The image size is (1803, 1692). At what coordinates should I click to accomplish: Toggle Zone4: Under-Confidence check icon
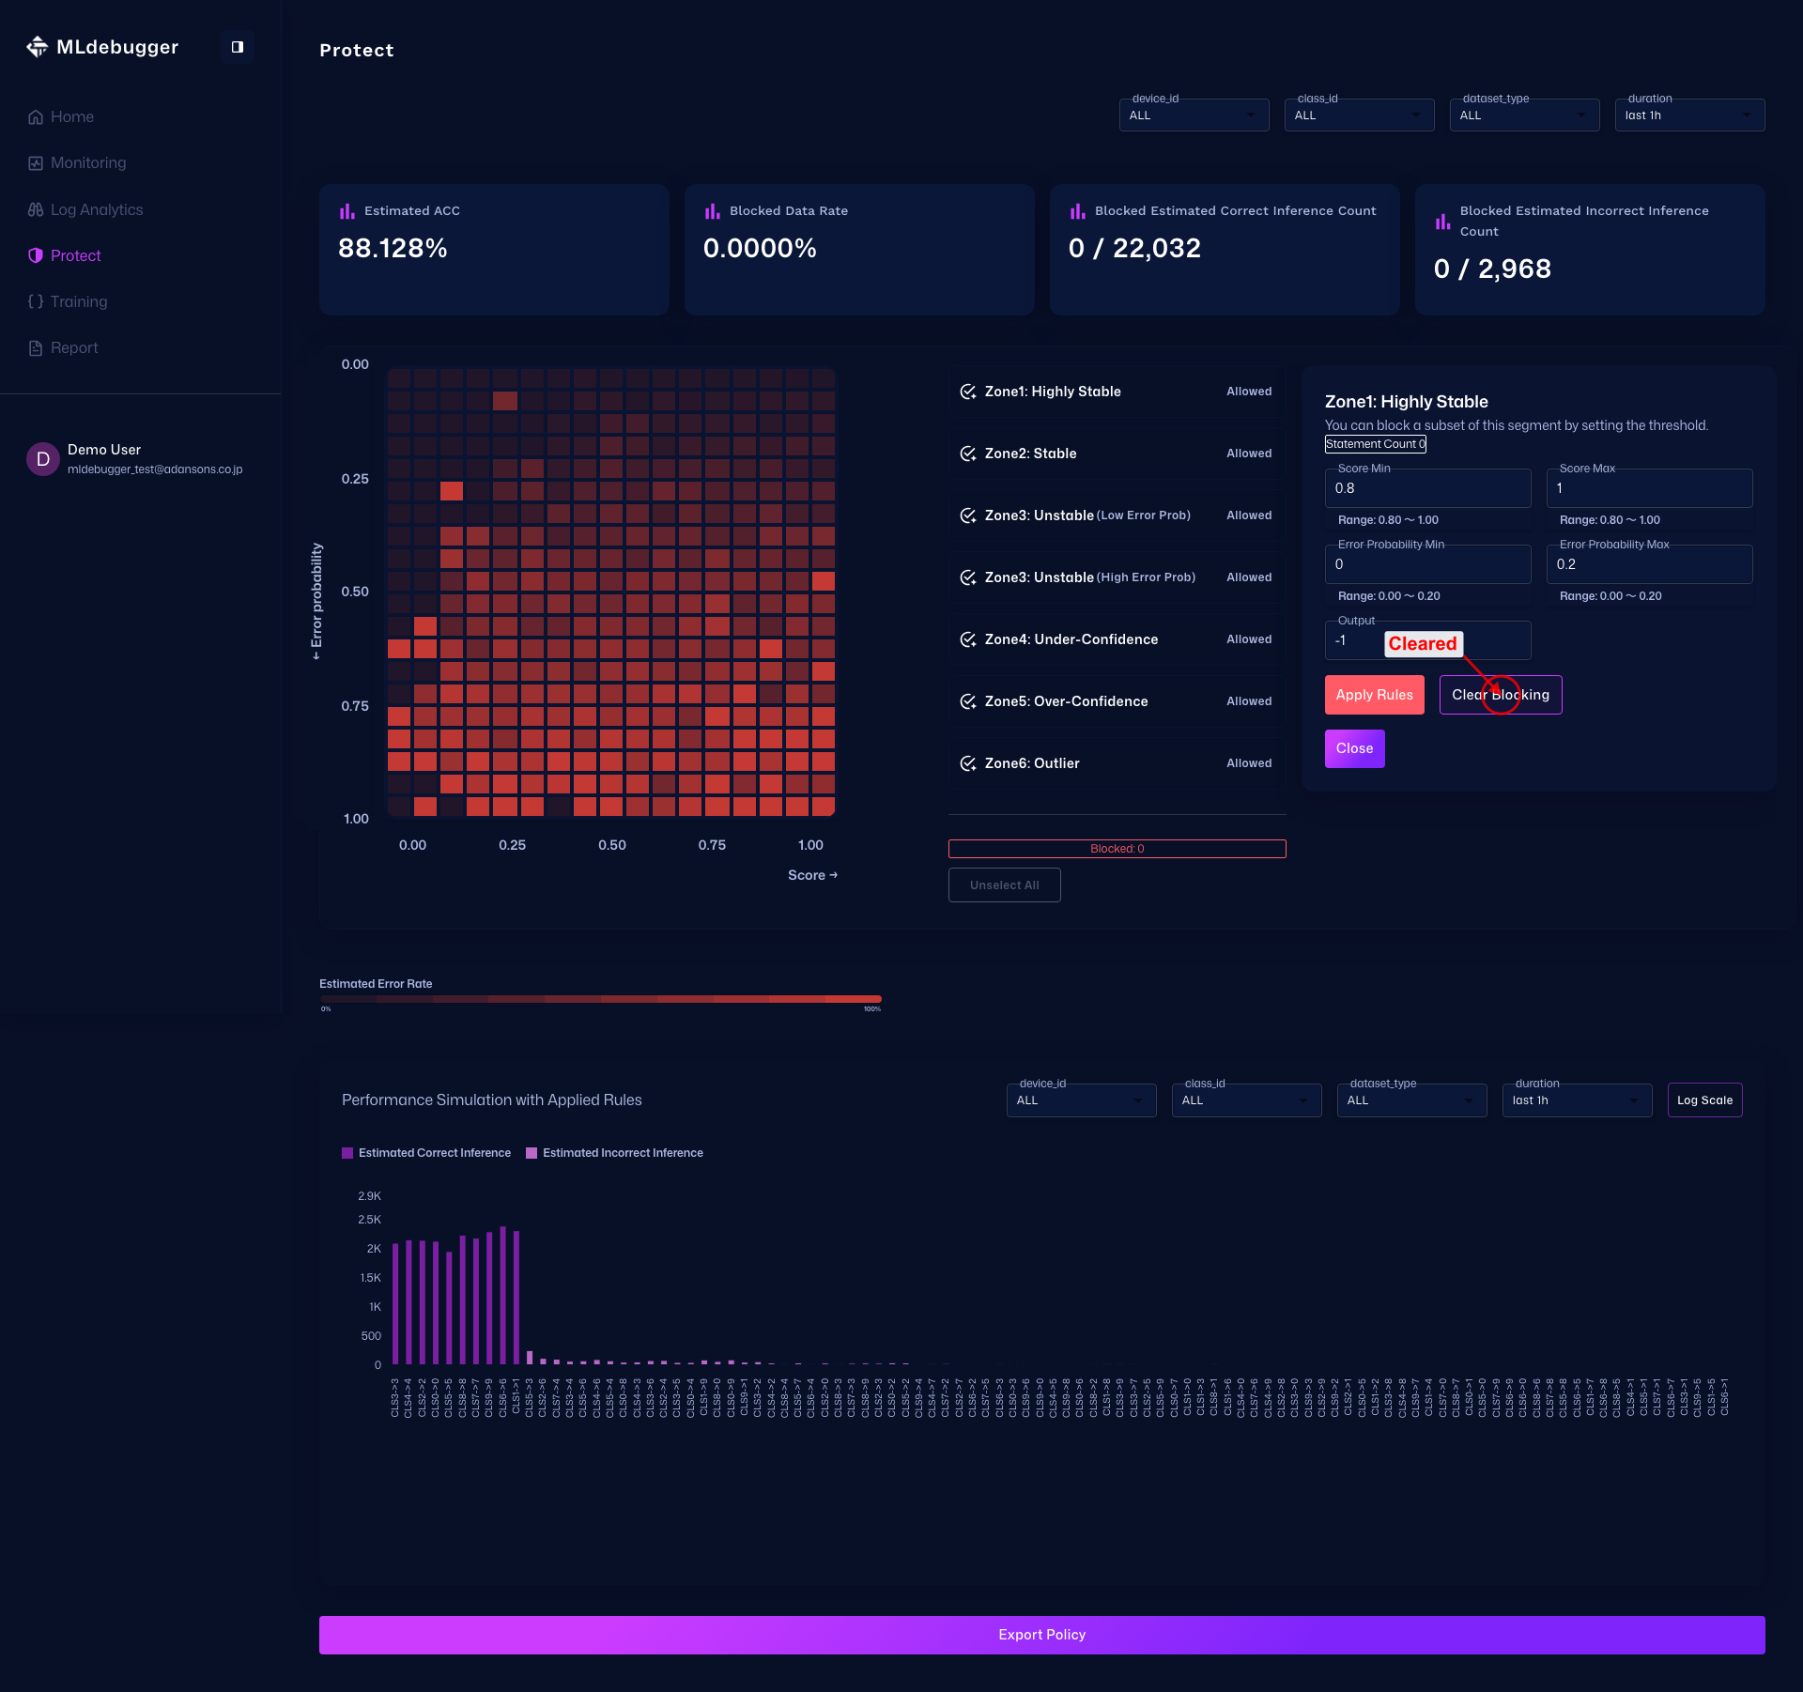pos(967,639)
